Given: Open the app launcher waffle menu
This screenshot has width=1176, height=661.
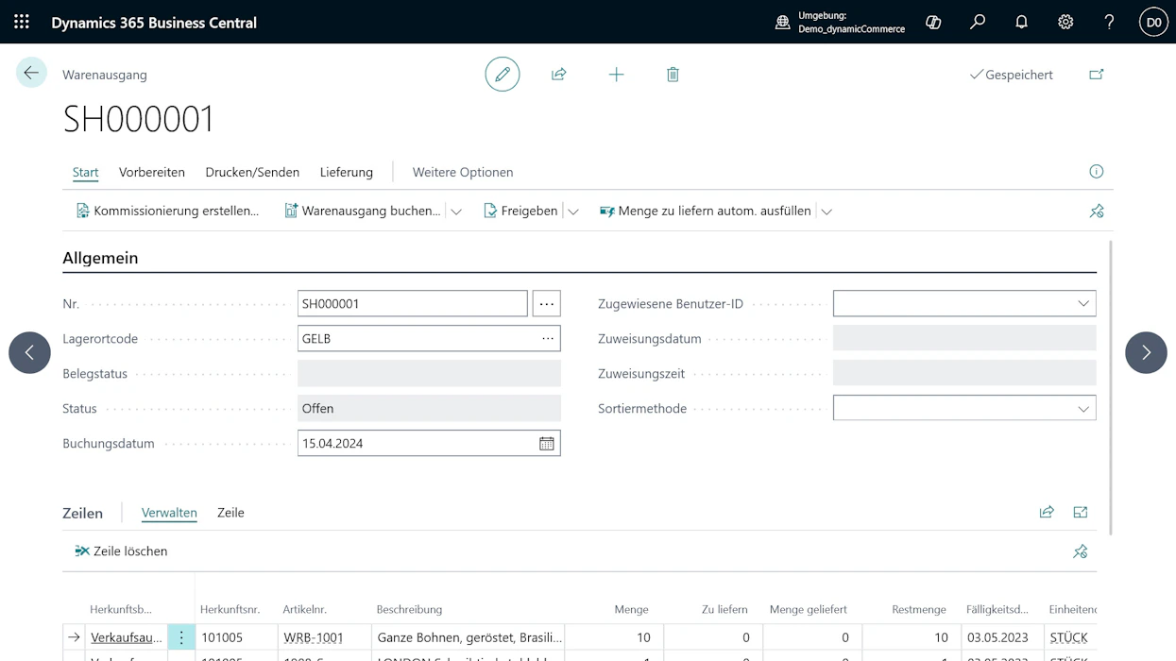Looking at the screenshot, I should pyautogui.click(x=22, y=22).
